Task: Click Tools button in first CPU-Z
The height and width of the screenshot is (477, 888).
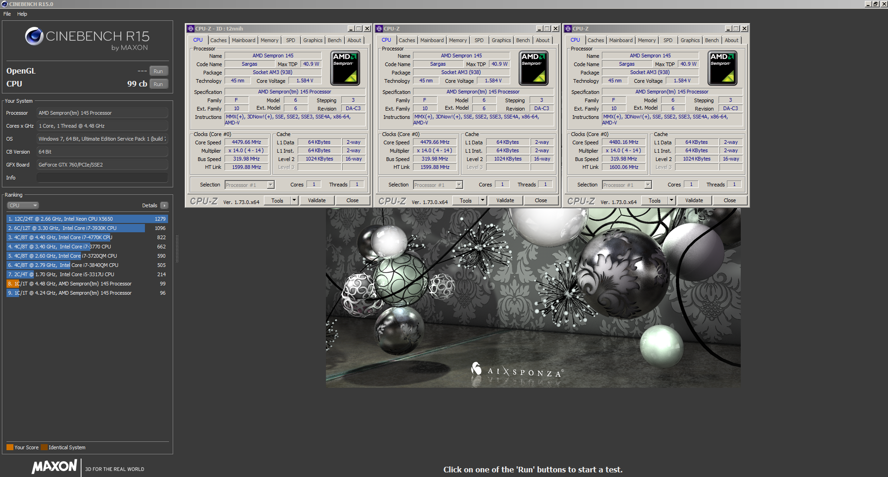Action: pyautogui.click(x=277, y=200)
